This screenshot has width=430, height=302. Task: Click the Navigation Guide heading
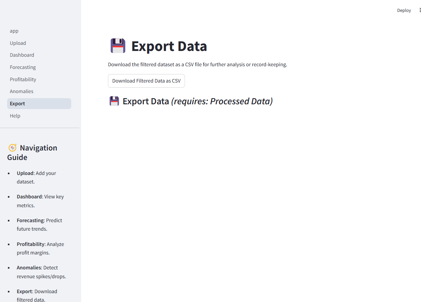click(32, 152)
